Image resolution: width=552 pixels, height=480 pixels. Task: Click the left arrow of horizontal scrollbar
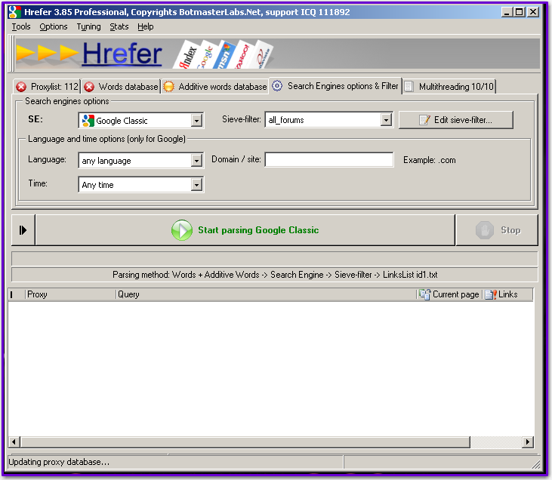pos(14,442)
